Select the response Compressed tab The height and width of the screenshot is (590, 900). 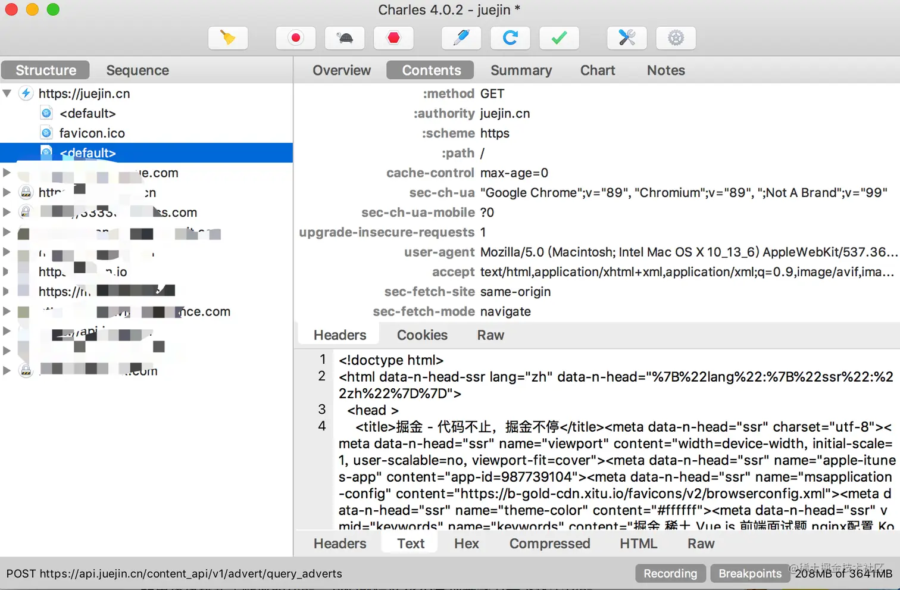[549, 544]
